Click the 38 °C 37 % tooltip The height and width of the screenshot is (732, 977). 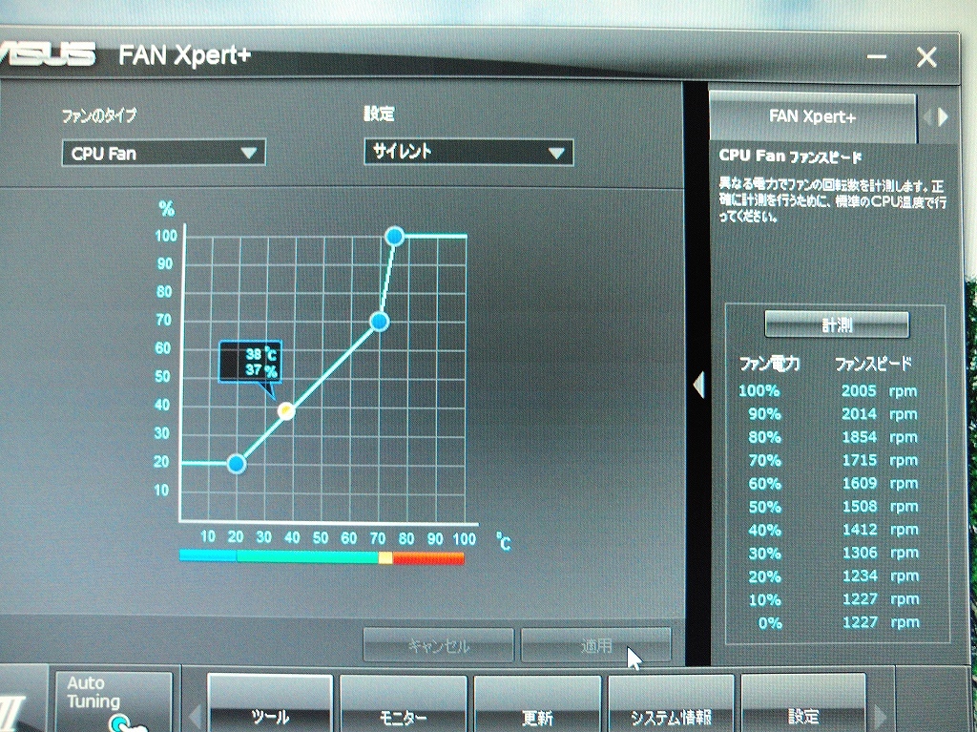click(251, 362)
